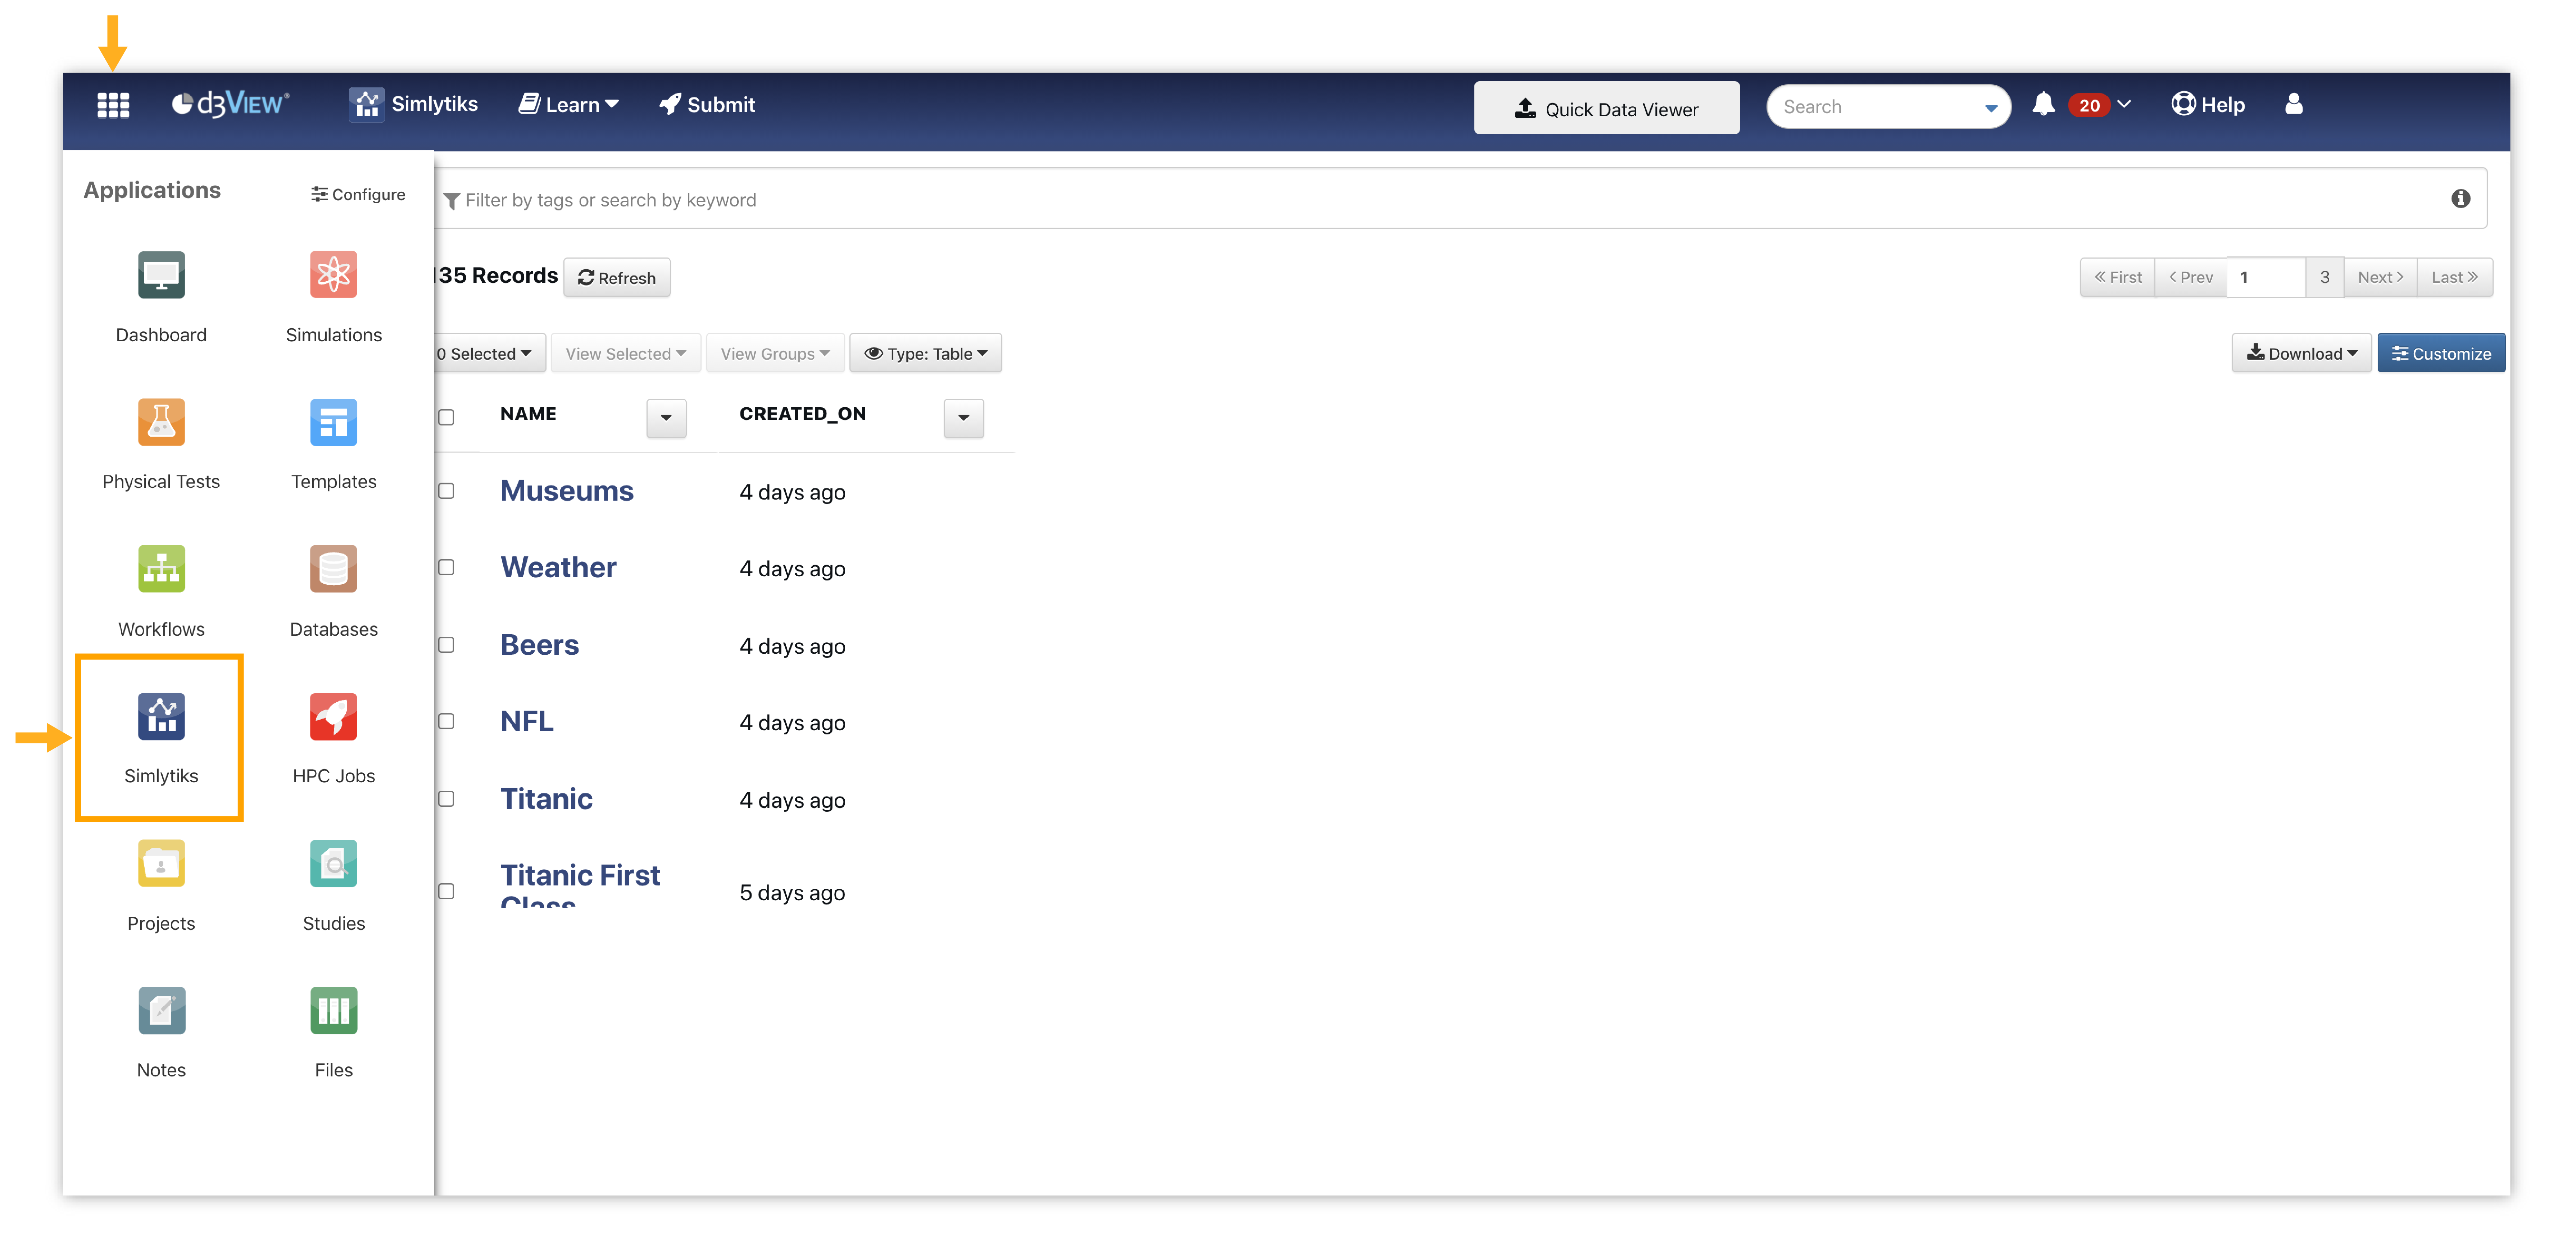Open the Download dropdown
Image resolution: width=2576 pixels, height=1253 pixels.
2301,353
